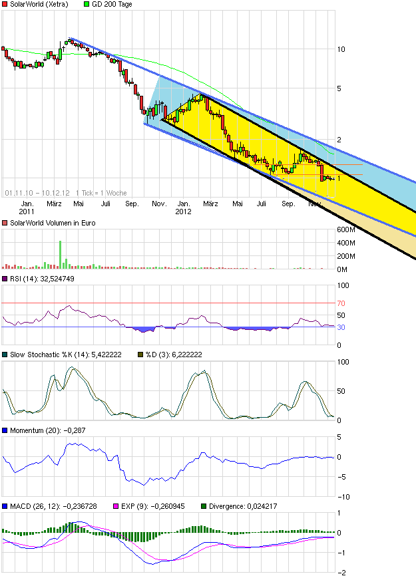Click the SolarWorld Volumen in Euro label
This screenshot has width=416, height=582.
pos(53,223)
